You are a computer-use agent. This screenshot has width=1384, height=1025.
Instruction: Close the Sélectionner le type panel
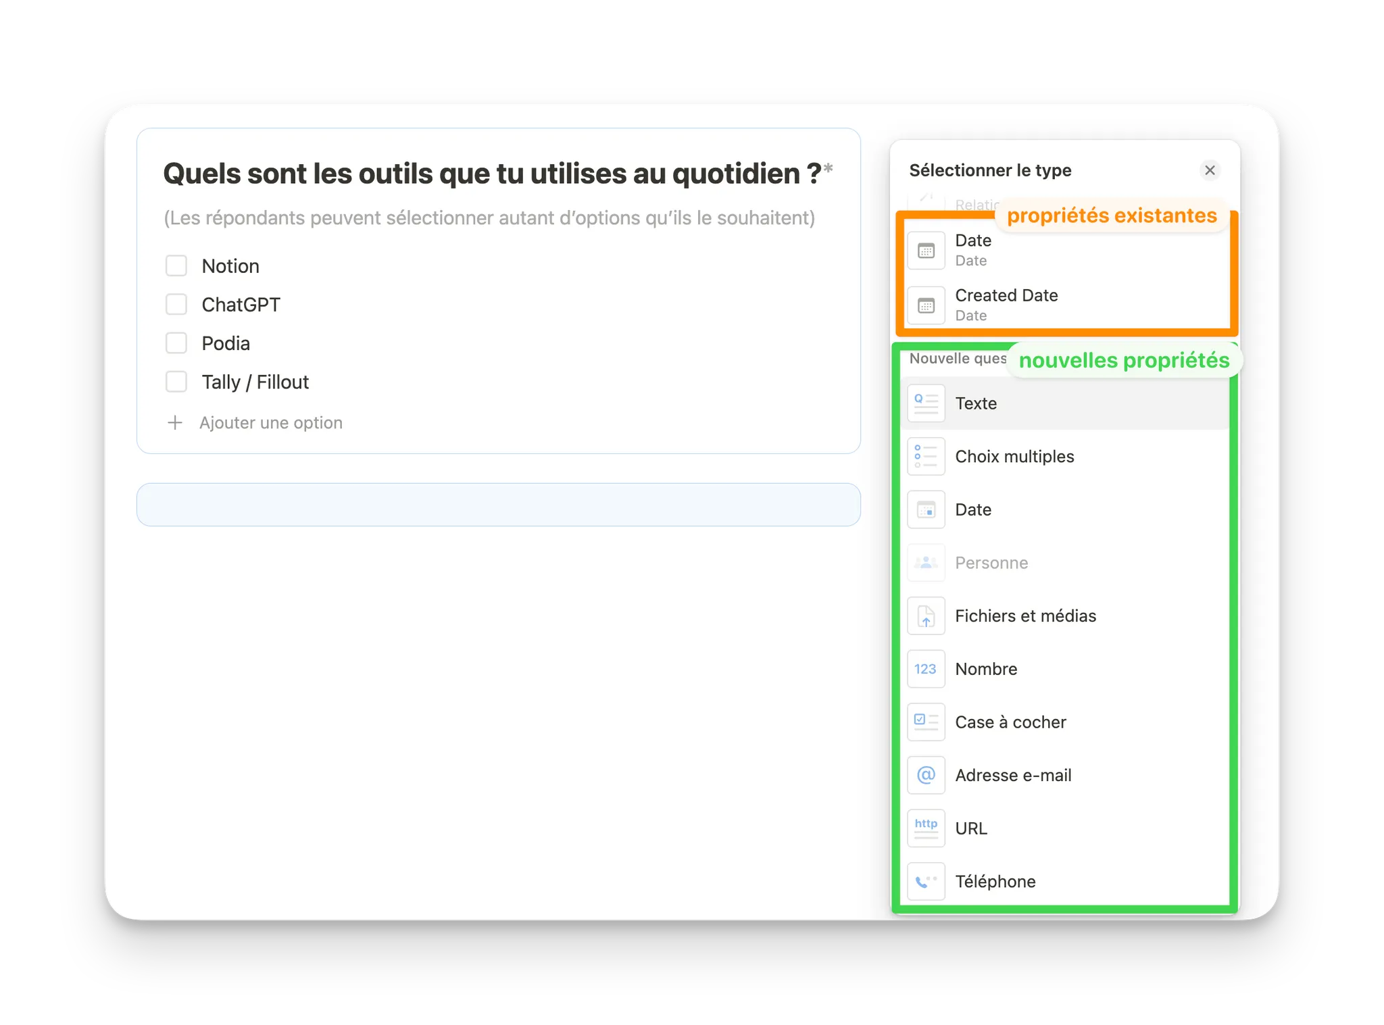[x=1210, y=170]
